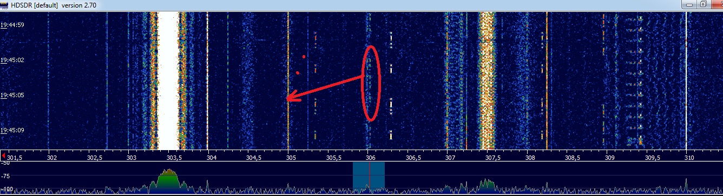The width and height of the screenshot is (723, 196).
Task: Click the -75 dB level label in spectrum
Action: point(6,176)
